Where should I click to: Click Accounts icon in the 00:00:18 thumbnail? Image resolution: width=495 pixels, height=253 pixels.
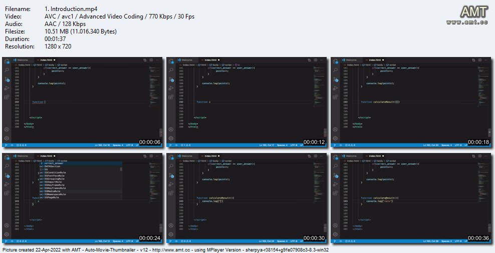335,129
